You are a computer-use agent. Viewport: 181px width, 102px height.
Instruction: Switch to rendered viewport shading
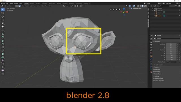[146, 6]
